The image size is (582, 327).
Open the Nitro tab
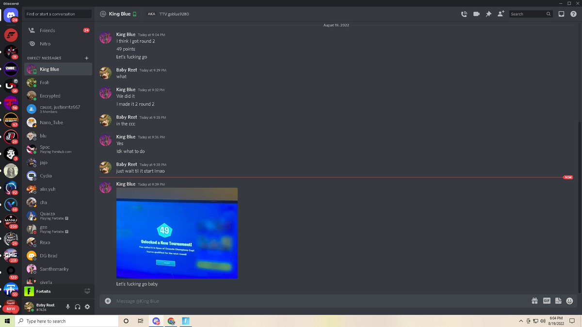(58, 44)
